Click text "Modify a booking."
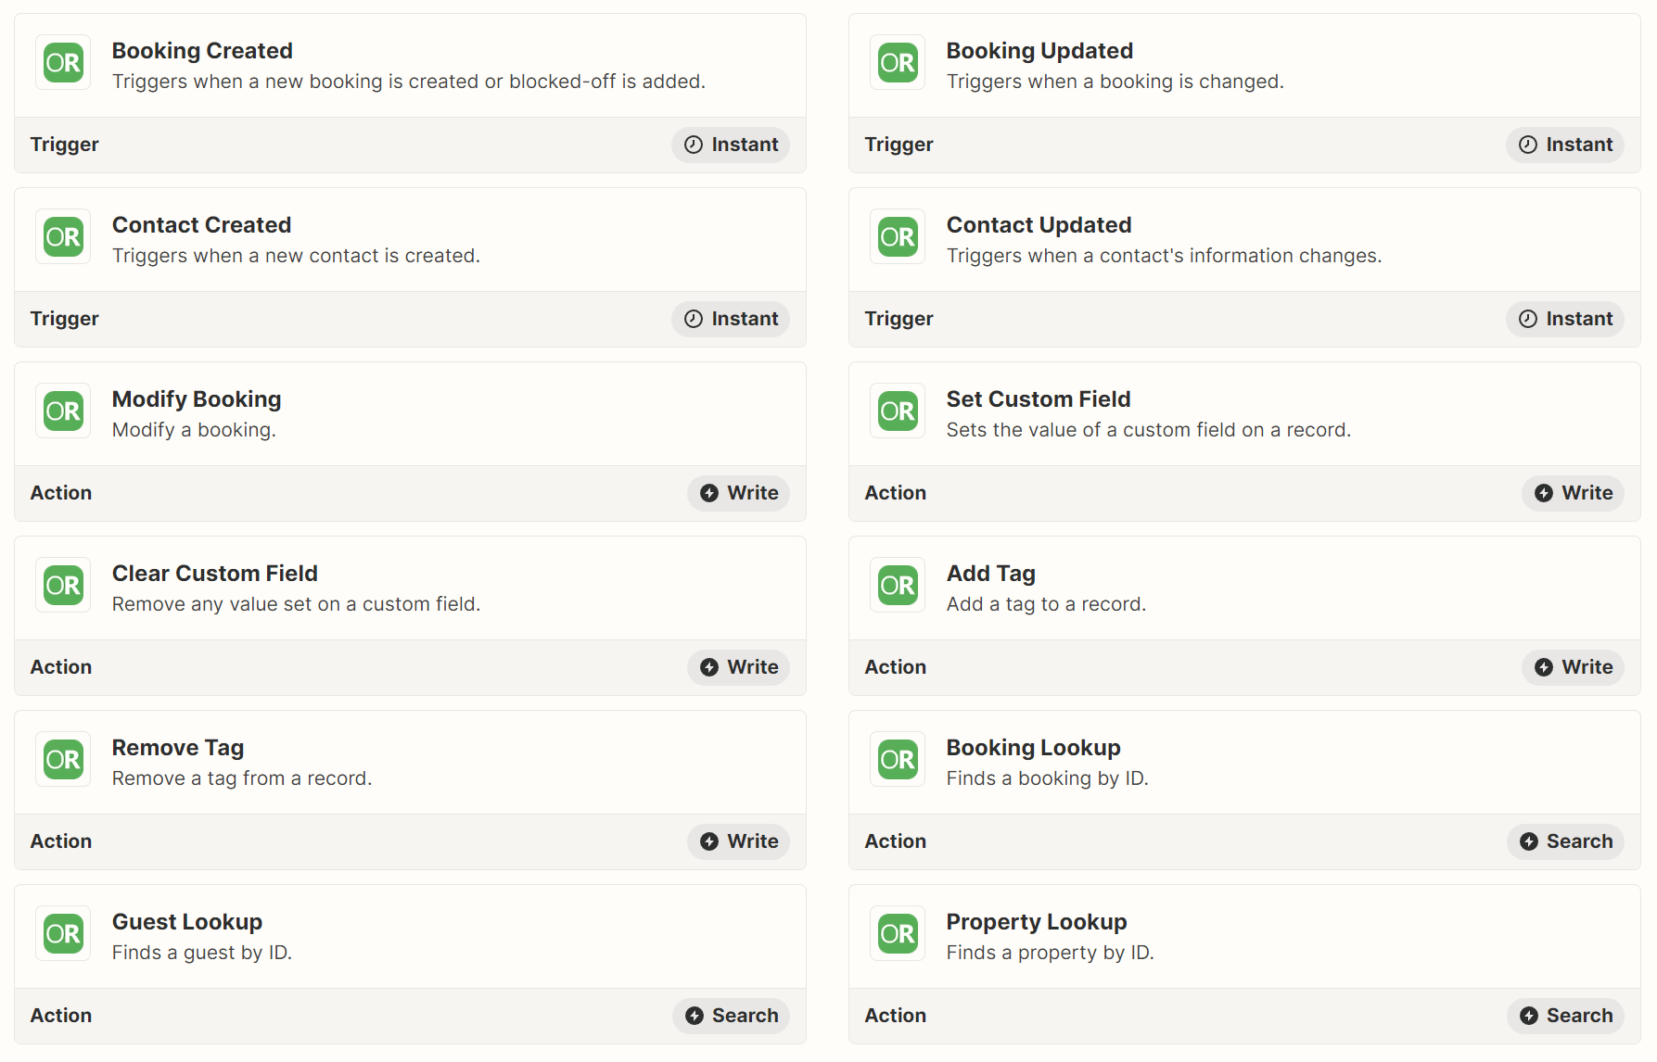 194,430
